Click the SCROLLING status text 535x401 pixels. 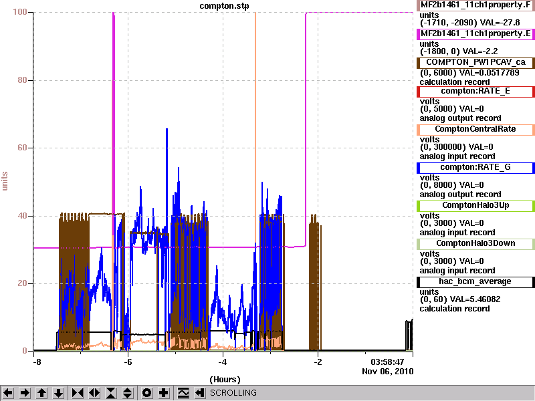233,393
